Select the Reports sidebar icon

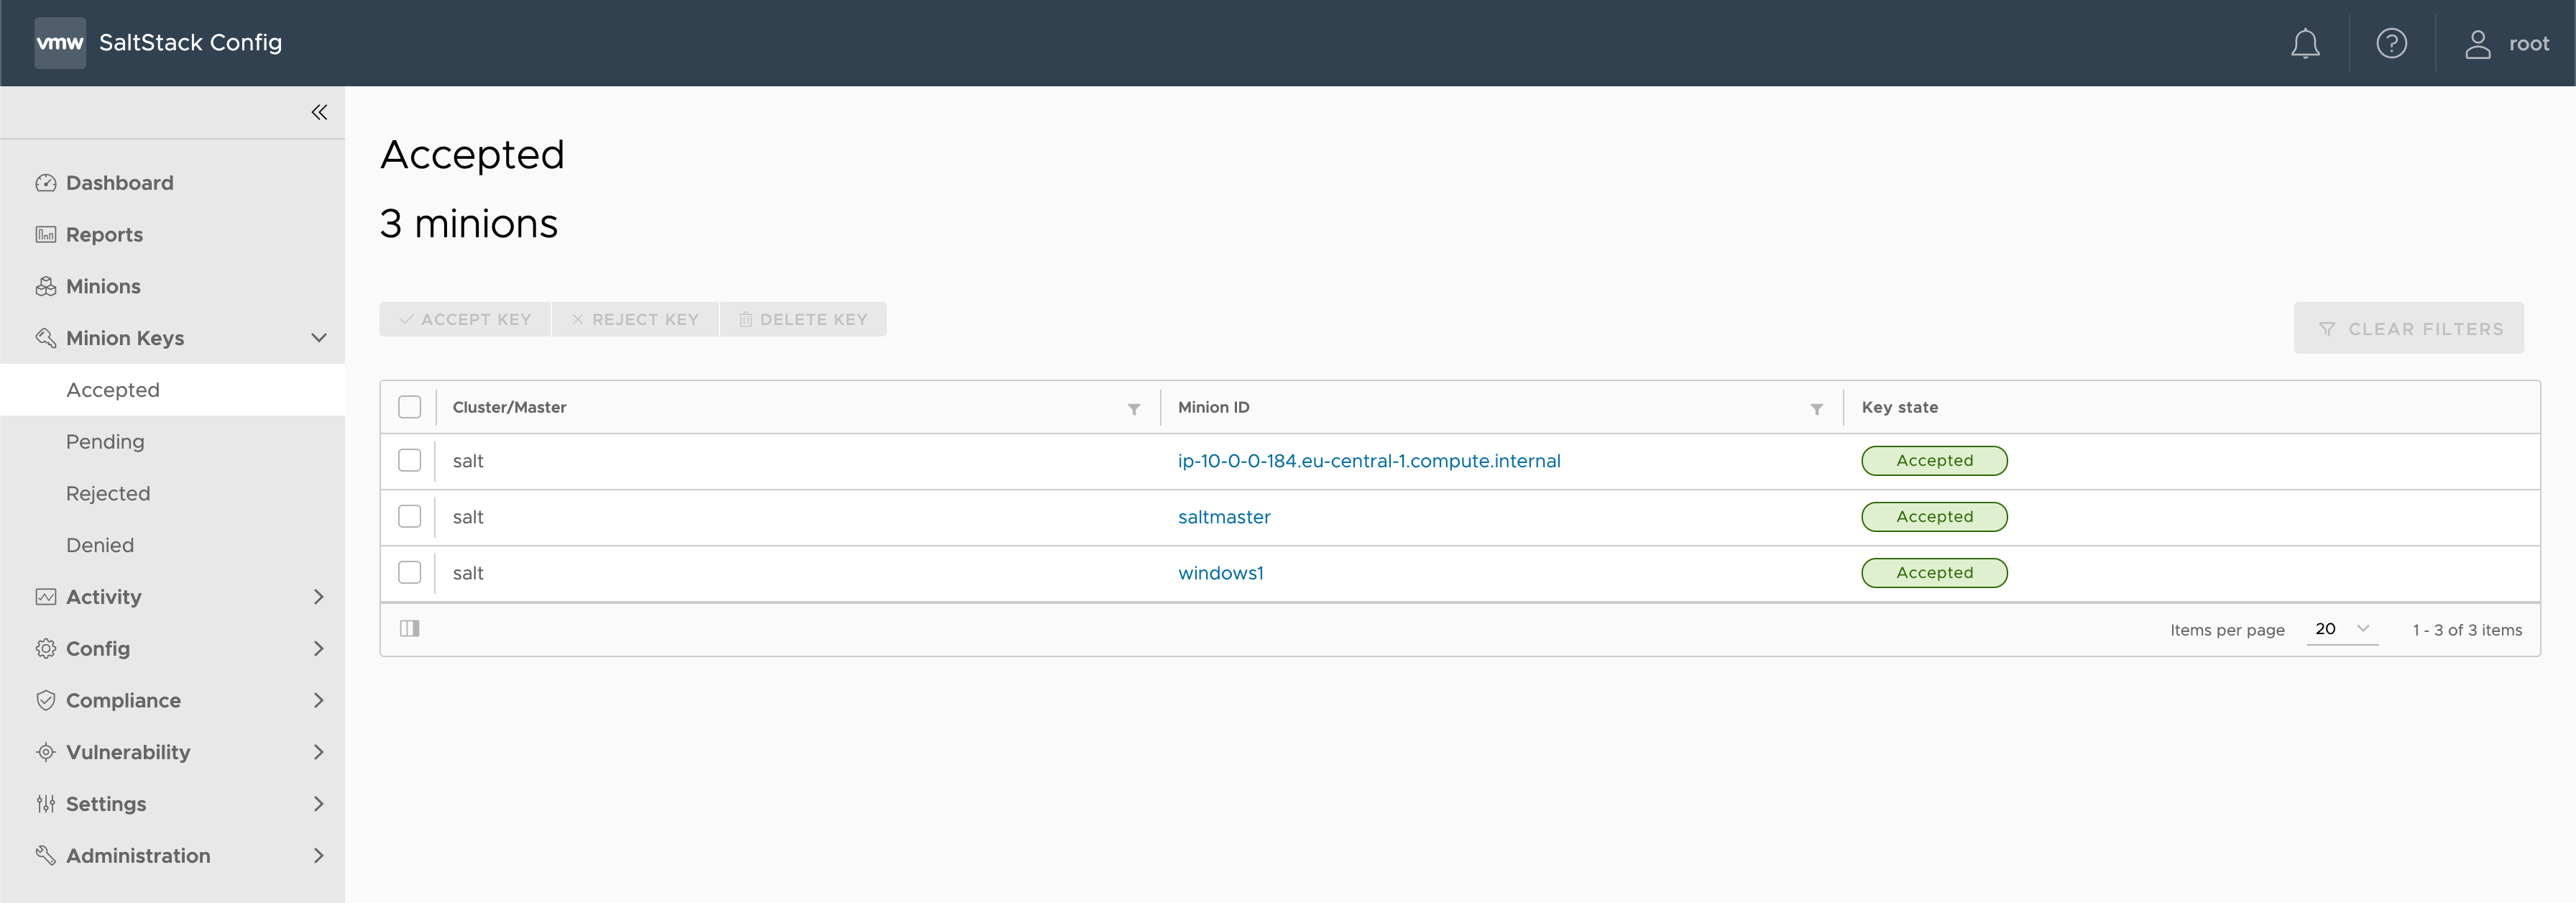(x=46, y=234)
